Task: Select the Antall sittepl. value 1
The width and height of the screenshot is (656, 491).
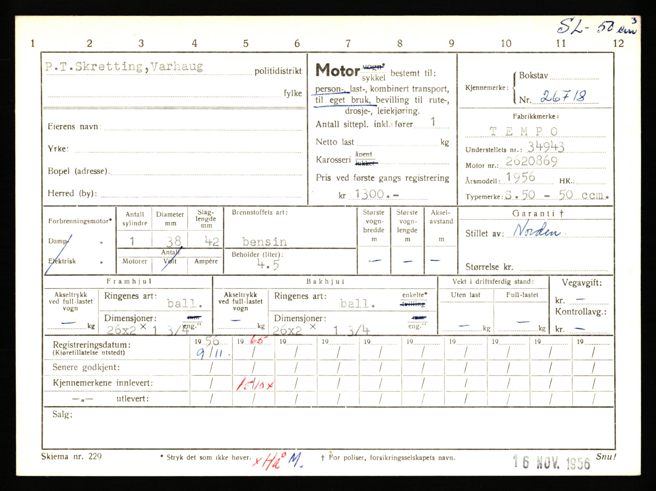Action: [433, 122]
